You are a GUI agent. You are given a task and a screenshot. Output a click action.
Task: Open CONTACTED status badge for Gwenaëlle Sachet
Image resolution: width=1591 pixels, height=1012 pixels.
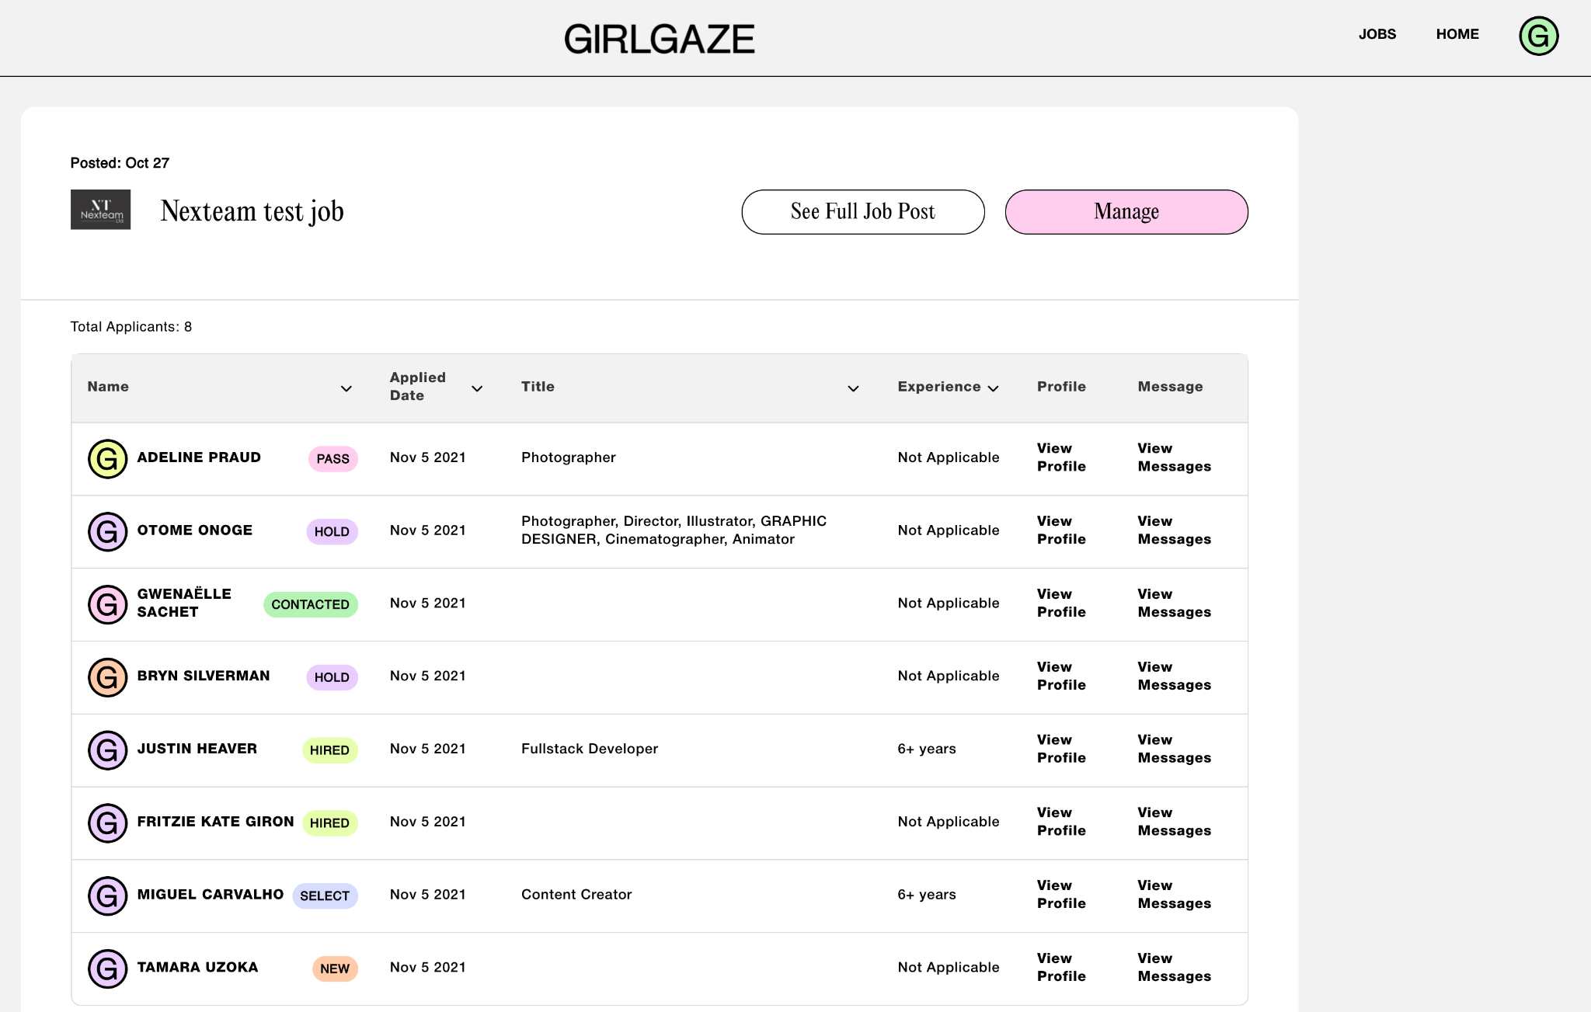point(311,605)
